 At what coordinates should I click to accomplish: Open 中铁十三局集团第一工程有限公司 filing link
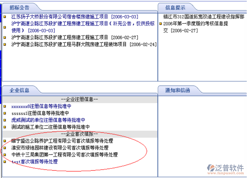(64, 155)
